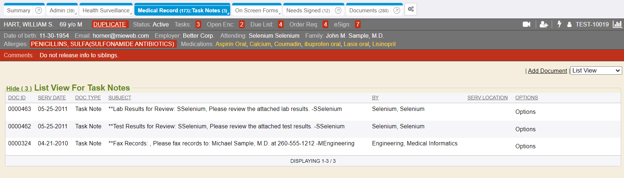
Task: Click the Add Document link
Action: pyautogui.click(x=547, y=71)
